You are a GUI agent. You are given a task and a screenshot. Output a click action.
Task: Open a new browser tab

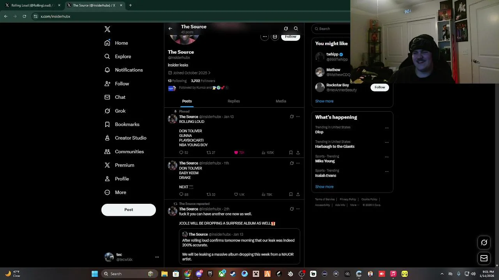point(130,5)
